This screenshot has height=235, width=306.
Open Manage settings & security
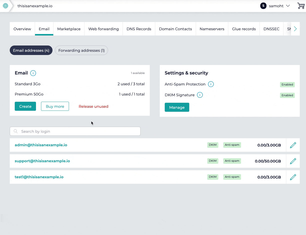click(x=177, y=107)
